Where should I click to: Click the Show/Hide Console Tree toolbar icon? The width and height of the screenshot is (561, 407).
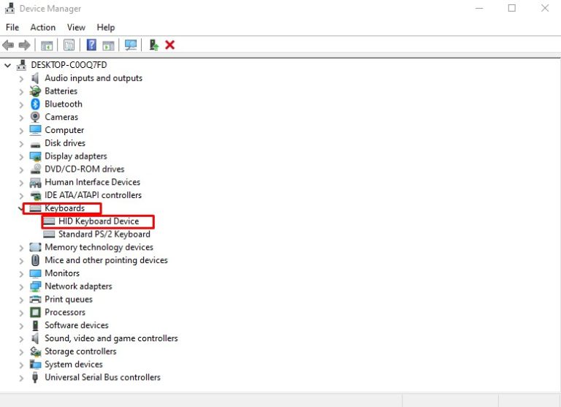47,45
